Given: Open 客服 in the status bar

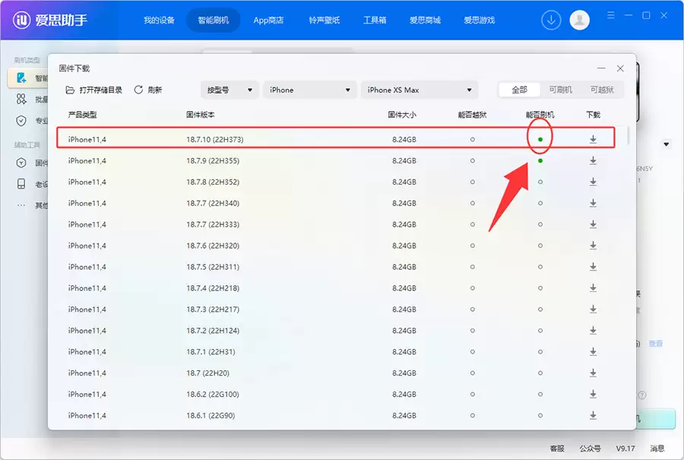Looking at the screenshot, I should (x=557, y=449).
